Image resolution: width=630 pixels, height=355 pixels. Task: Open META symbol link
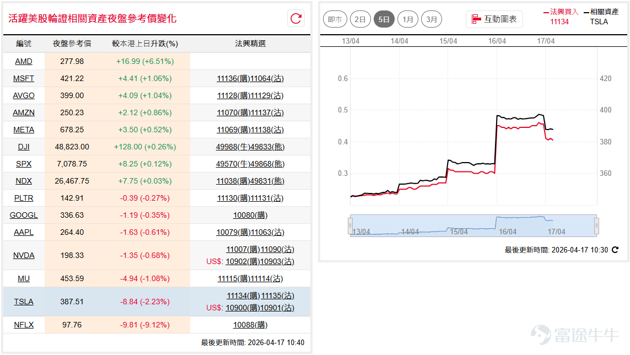click(24, 130)
